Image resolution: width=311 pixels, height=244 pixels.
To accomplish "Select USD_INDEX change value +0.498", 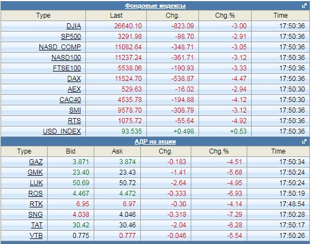I will click(183, 131).
